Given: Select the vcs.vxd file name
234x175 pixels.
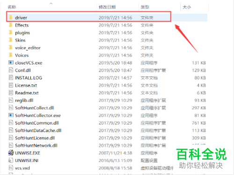Looking at the screenshot, I should pyautogui.click(x=22, y=168).
